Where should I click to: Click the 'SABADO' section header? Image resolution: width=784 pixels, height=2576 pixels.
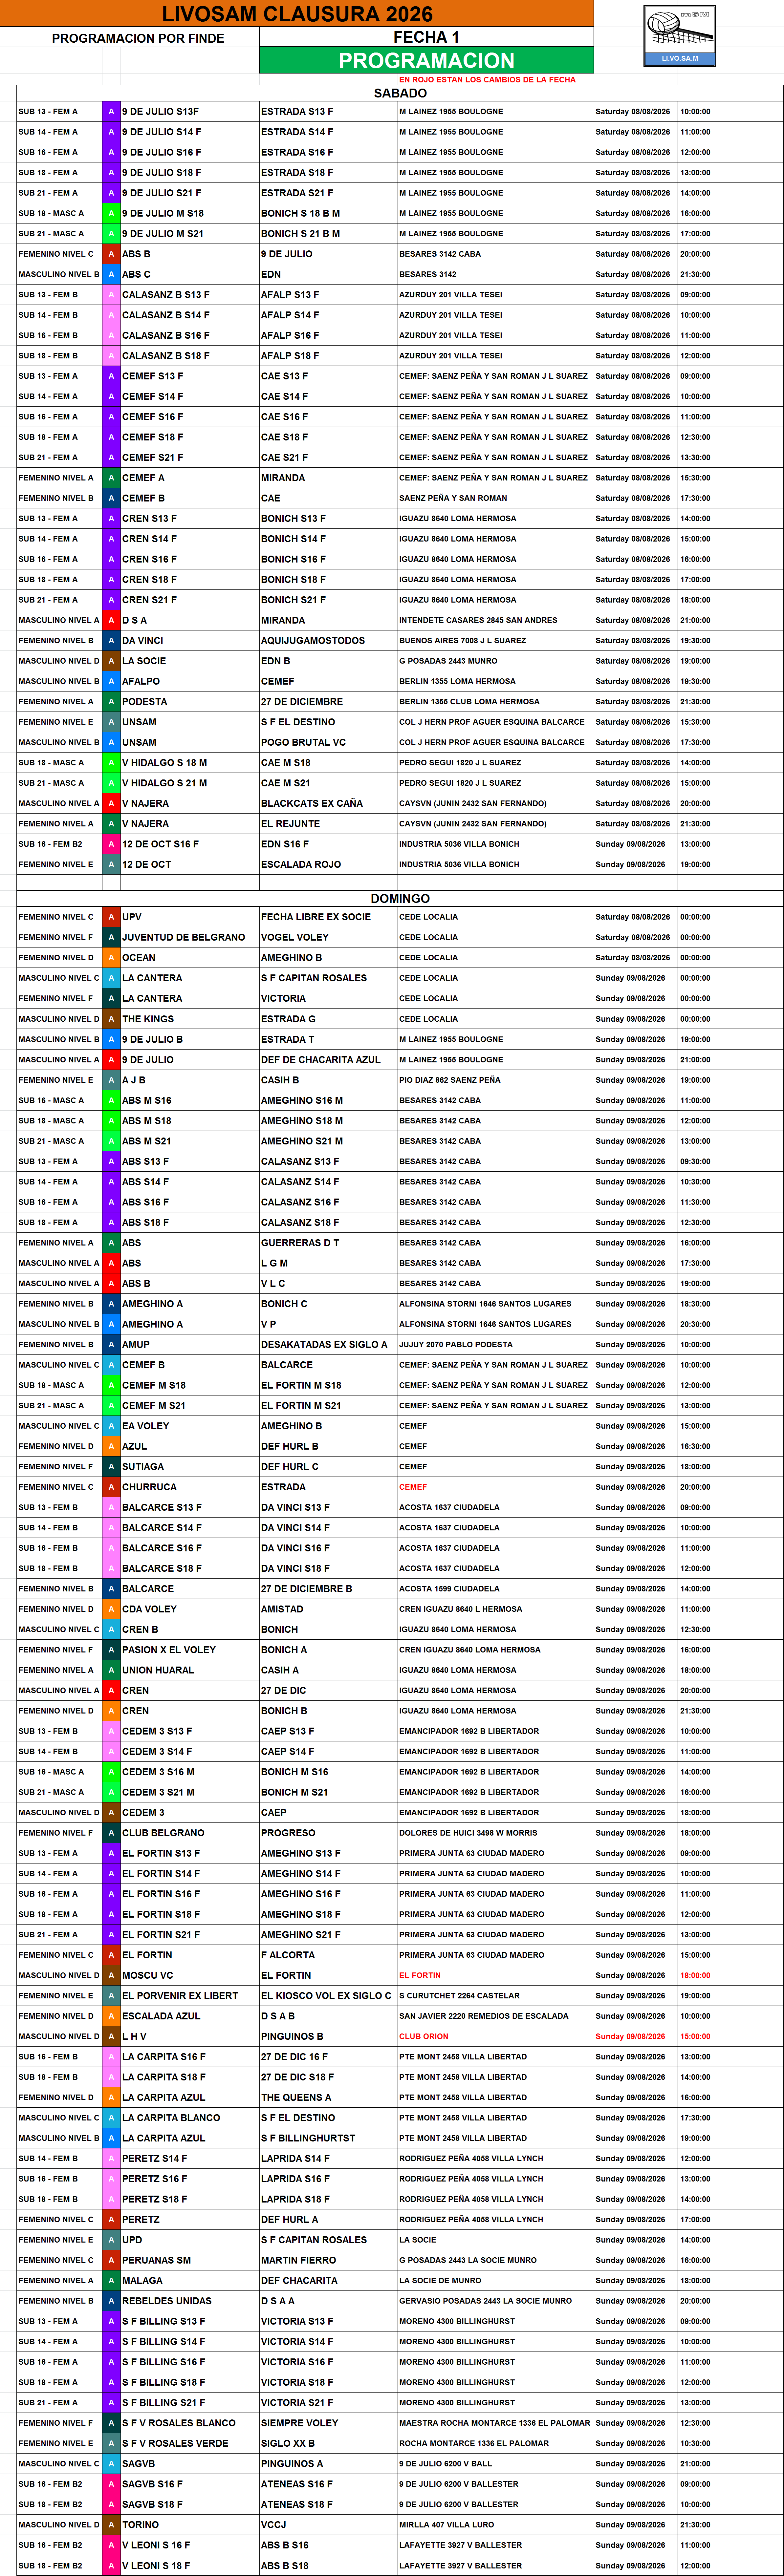point(400,93)
